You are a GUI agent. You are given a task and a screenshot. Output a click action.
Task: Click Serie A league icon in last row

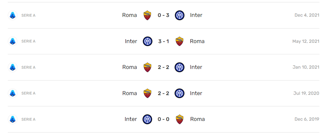coord(12,119)
